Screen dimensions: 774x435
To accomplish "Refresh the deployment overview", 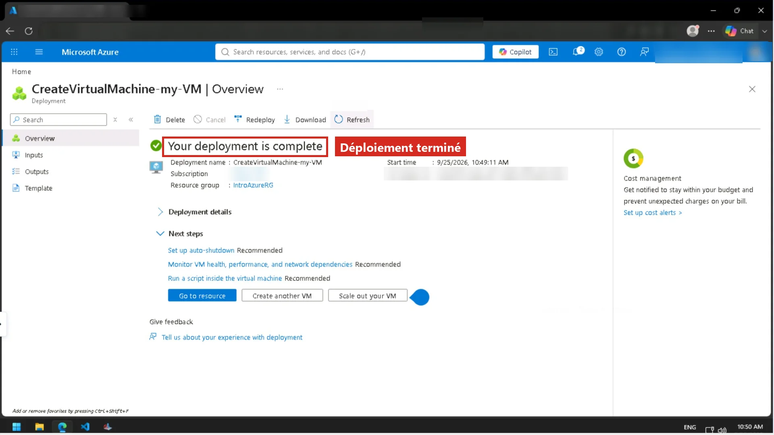I will [352, 120].
